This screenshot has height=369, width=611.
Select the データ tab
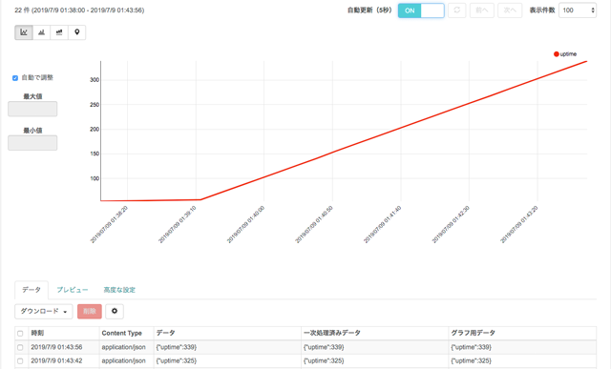click(x=32, y=290)
